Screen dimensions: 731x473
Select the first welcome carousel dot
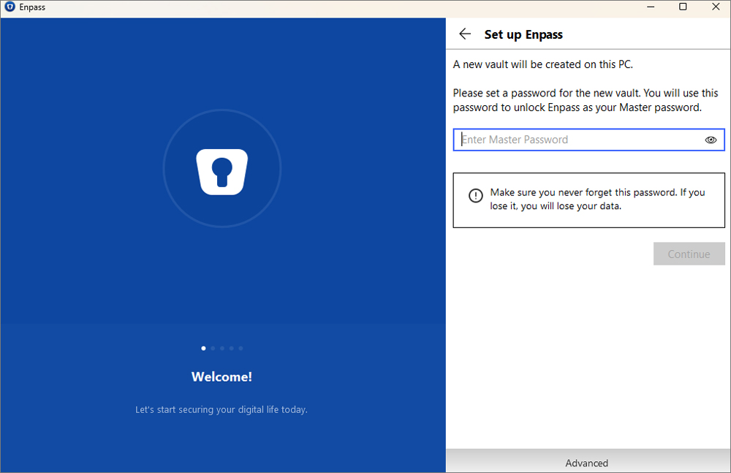203,348
